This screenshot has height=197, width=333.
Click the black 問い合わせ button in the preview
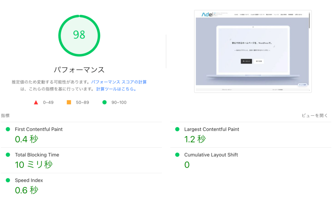(246, 61)
